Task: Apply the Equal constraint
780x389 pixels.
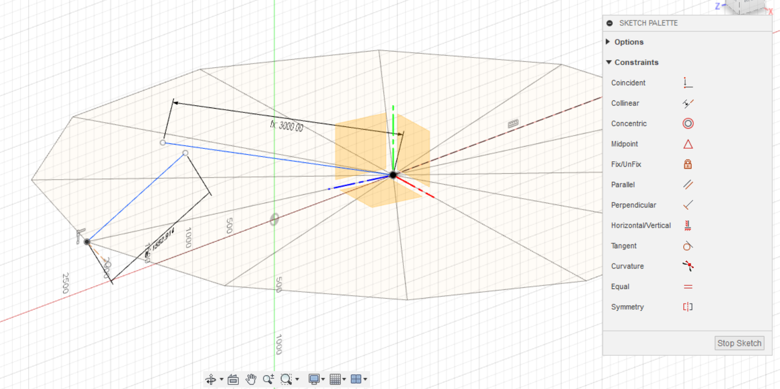Action: (x=688, y=286)
